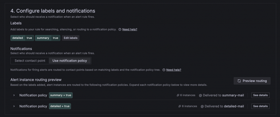
Task: See details for summary-mail policy
Action: (x=260, y=95)
